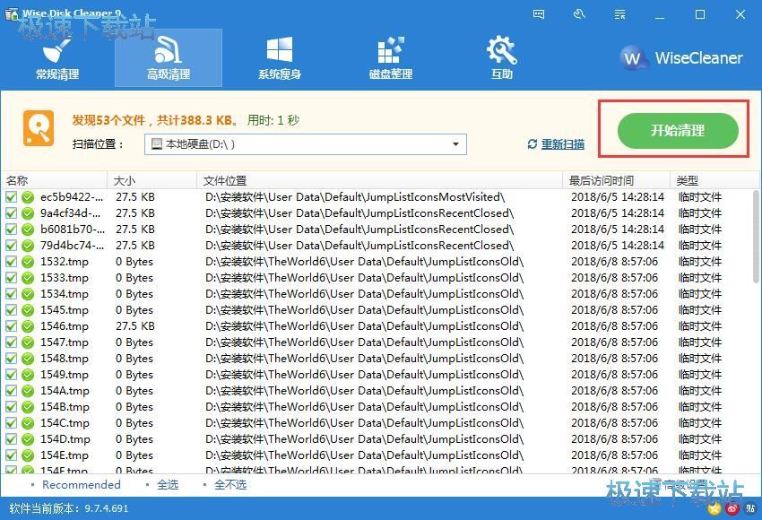Switch to 常规清理 tab
762x520 pixels.
pyautogui.click(x=57, y=58)
